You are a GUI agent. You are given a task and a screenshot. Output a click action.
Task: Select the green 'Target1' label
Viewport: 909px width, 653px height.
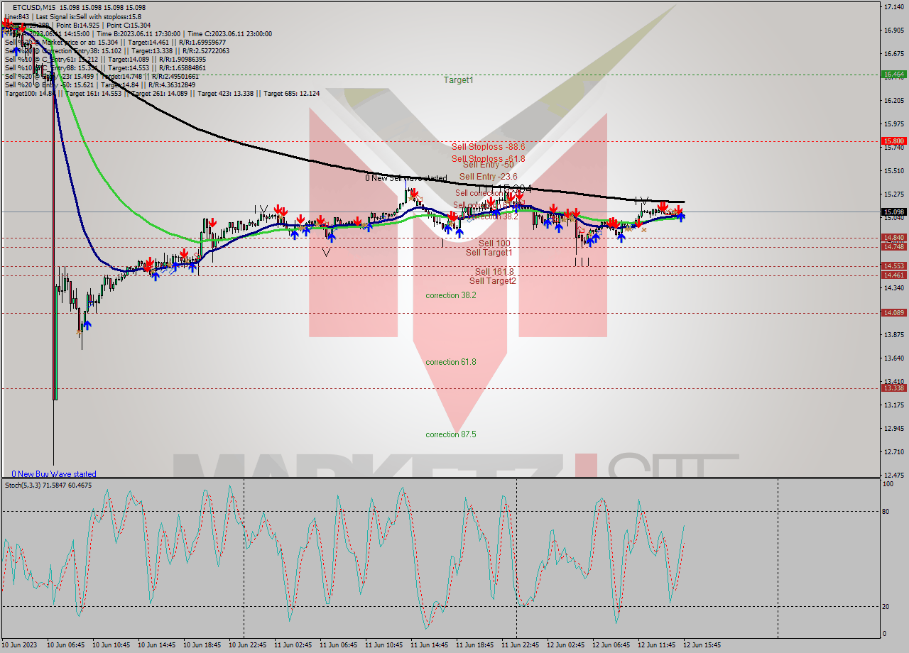pyautogui.click(x=459, y=80)
